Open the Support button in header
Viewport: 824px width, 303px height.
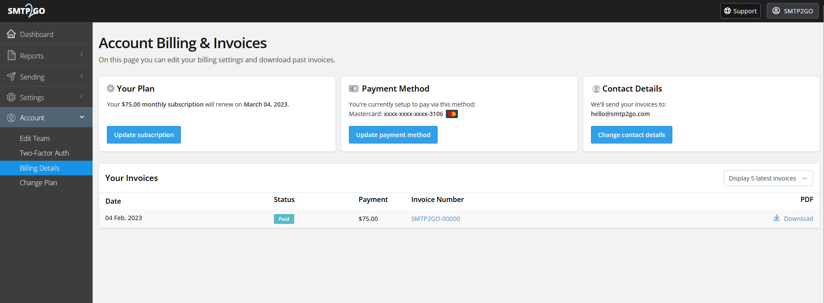[740, 11]
